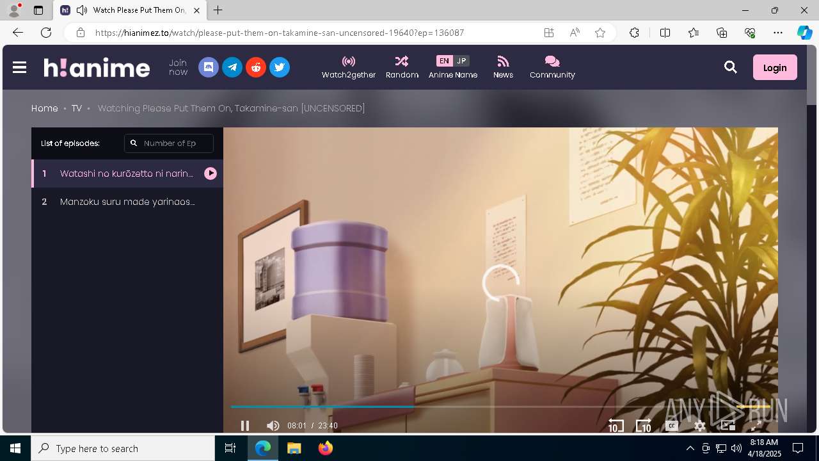Seek on the video progress bar
Image resolution: width=819 pixels, height=461 pixels.
(x=500, y=407)
